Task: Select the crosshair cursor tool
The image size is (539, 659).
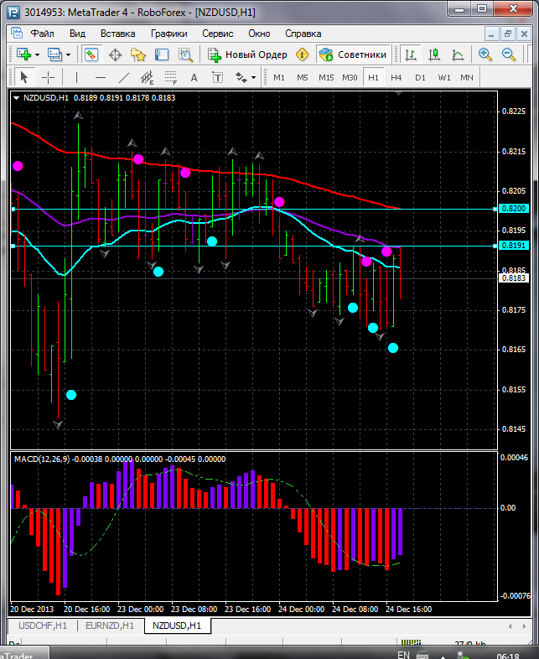Action: pos(49,77)
